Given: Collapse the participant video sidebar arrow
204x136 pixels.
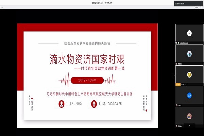Looking at the screenshot, I should pos(174,75).
